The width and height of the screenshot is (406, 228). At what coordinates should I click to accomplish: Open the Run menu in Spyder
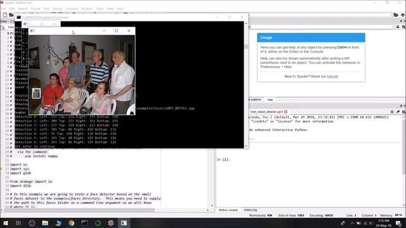[x=46, y=8]
